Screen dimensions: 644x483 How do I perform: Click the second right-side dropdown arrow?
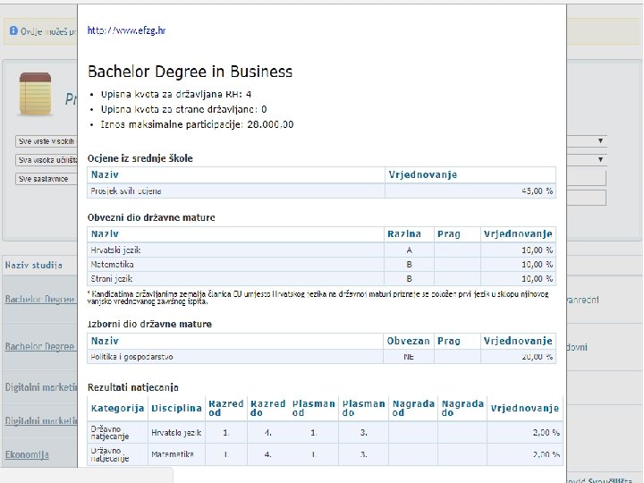pyautogui.click(x=601, y=160)
